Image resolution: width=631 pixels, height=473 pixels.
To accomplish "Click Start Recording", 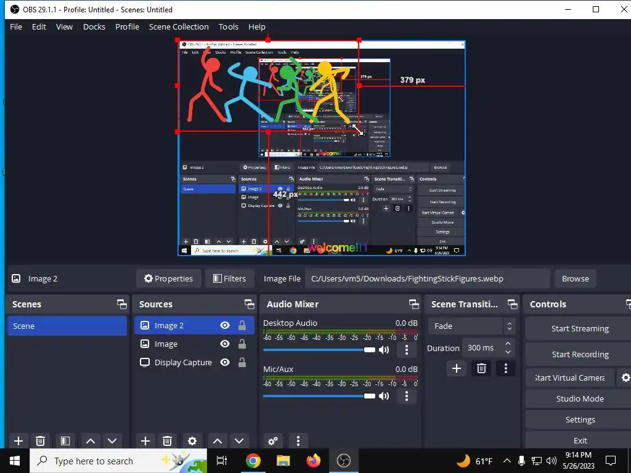I will click(579, 354).
